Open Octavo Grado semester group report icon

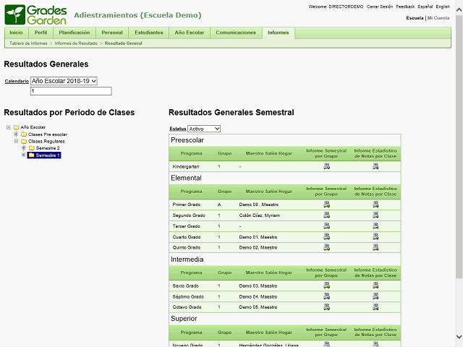click(x=326, y=307)
